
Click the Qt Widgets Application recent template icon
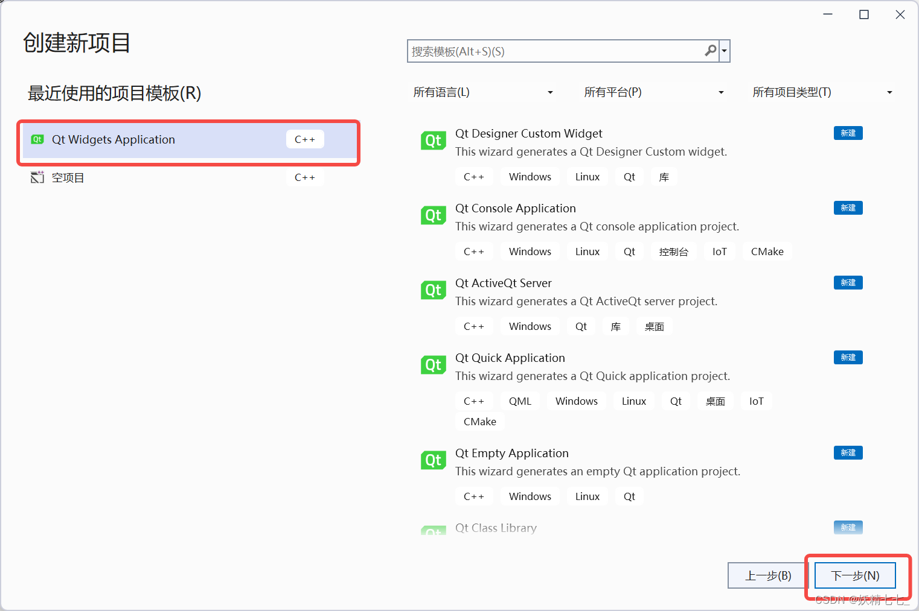pyautogui.click(x=37, y=139)
